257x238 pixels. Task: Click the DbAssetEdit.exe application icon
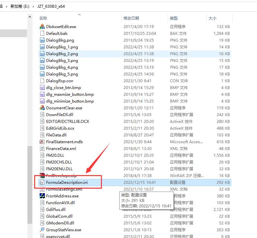(42, 26)
